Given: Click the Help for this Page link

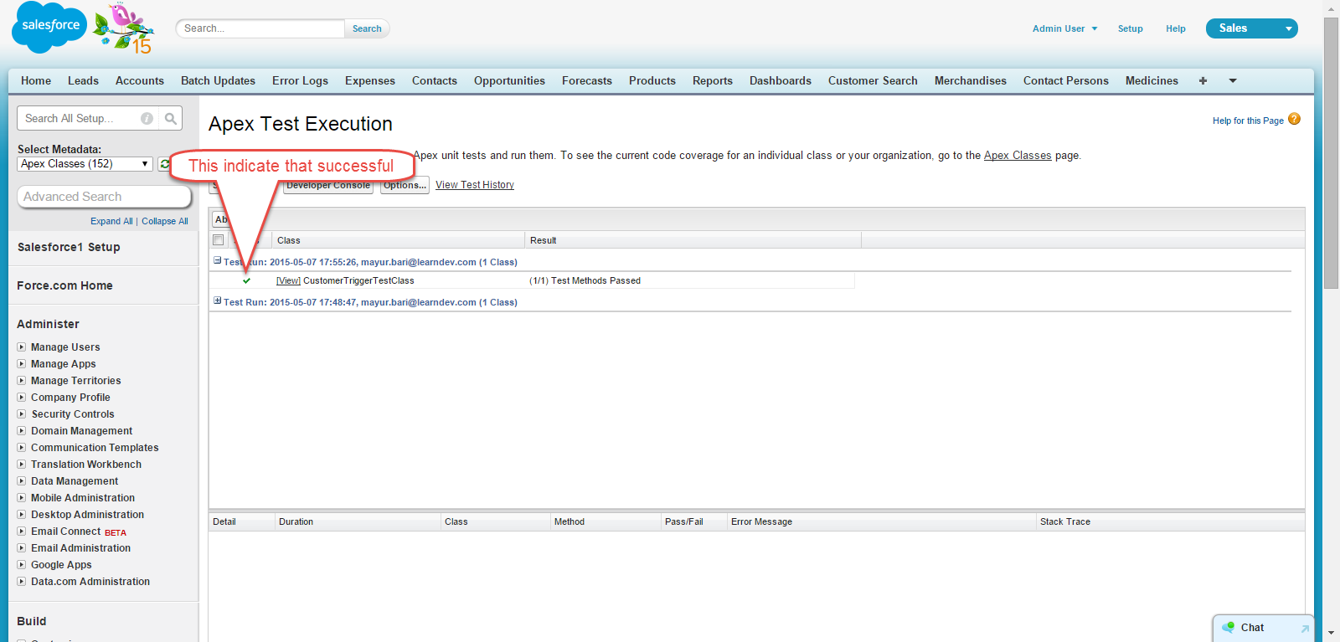Looking at the screenshot, I should [1248, 121].
